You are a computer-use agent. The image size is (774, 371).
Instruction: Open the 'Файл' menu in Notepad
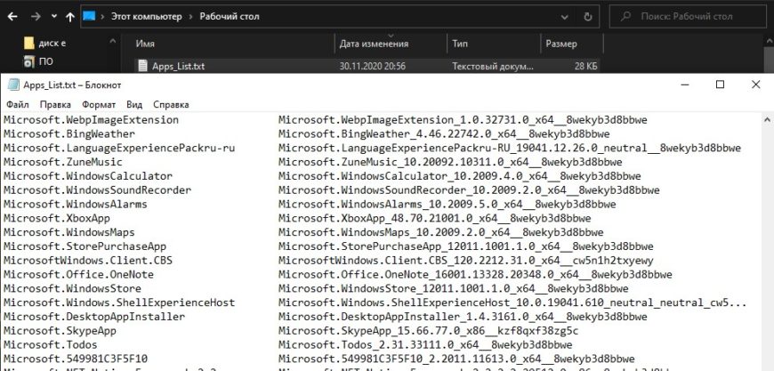pyautogui.click(x=18, y=105)
